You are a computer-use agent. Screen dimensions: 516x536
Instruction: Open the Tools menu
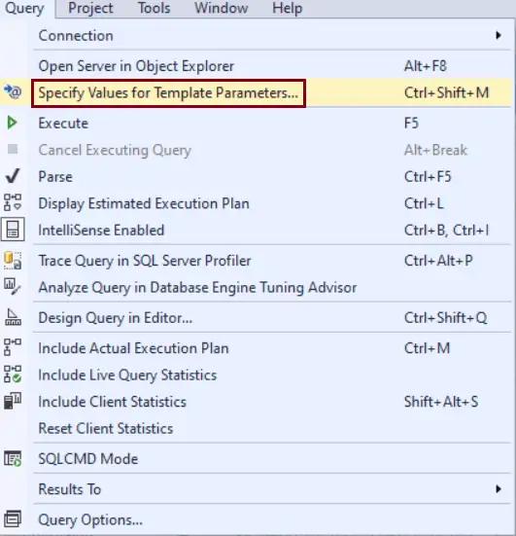click(154, 8)
